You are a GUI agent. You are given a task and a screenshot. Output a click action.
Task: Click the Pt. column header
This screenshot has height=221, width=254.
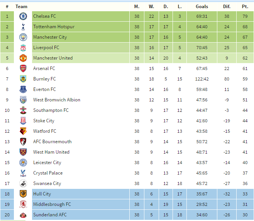(245, 7)
